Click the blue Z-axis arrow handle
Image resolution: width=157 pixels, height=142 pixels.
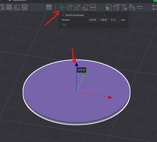(76, 64)
